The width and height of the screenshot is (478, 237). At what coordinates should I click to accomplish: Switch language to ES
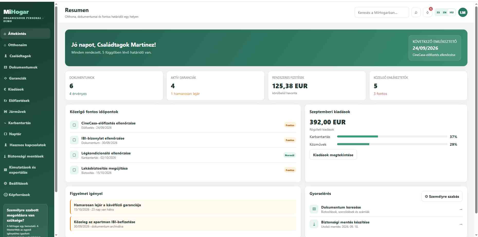[x=438, y=12]
